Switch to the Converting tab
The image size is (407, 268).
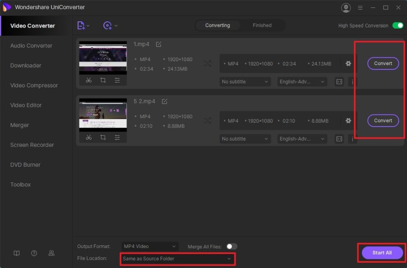point(218,25)
